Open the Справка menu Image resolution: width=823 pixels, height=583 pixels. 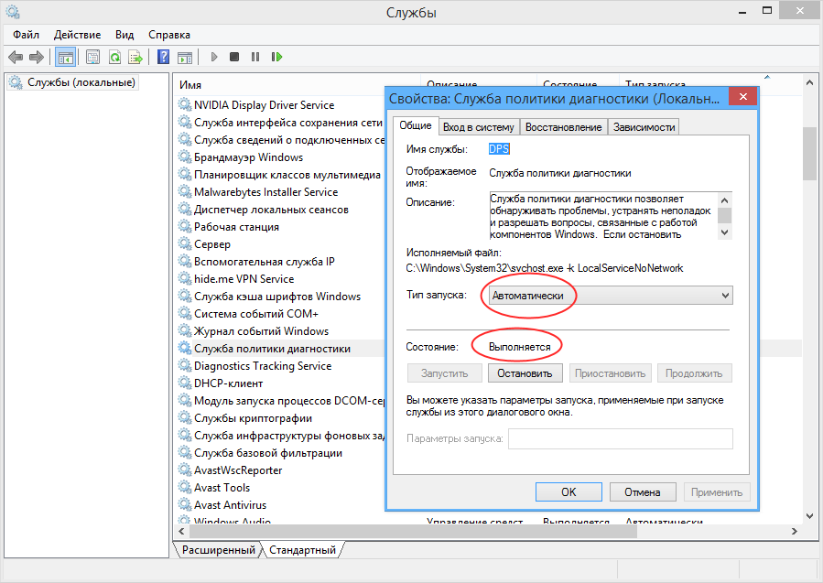point(169,35)
